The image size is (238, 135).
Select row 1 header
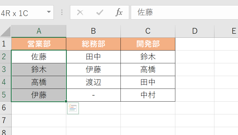4,44
